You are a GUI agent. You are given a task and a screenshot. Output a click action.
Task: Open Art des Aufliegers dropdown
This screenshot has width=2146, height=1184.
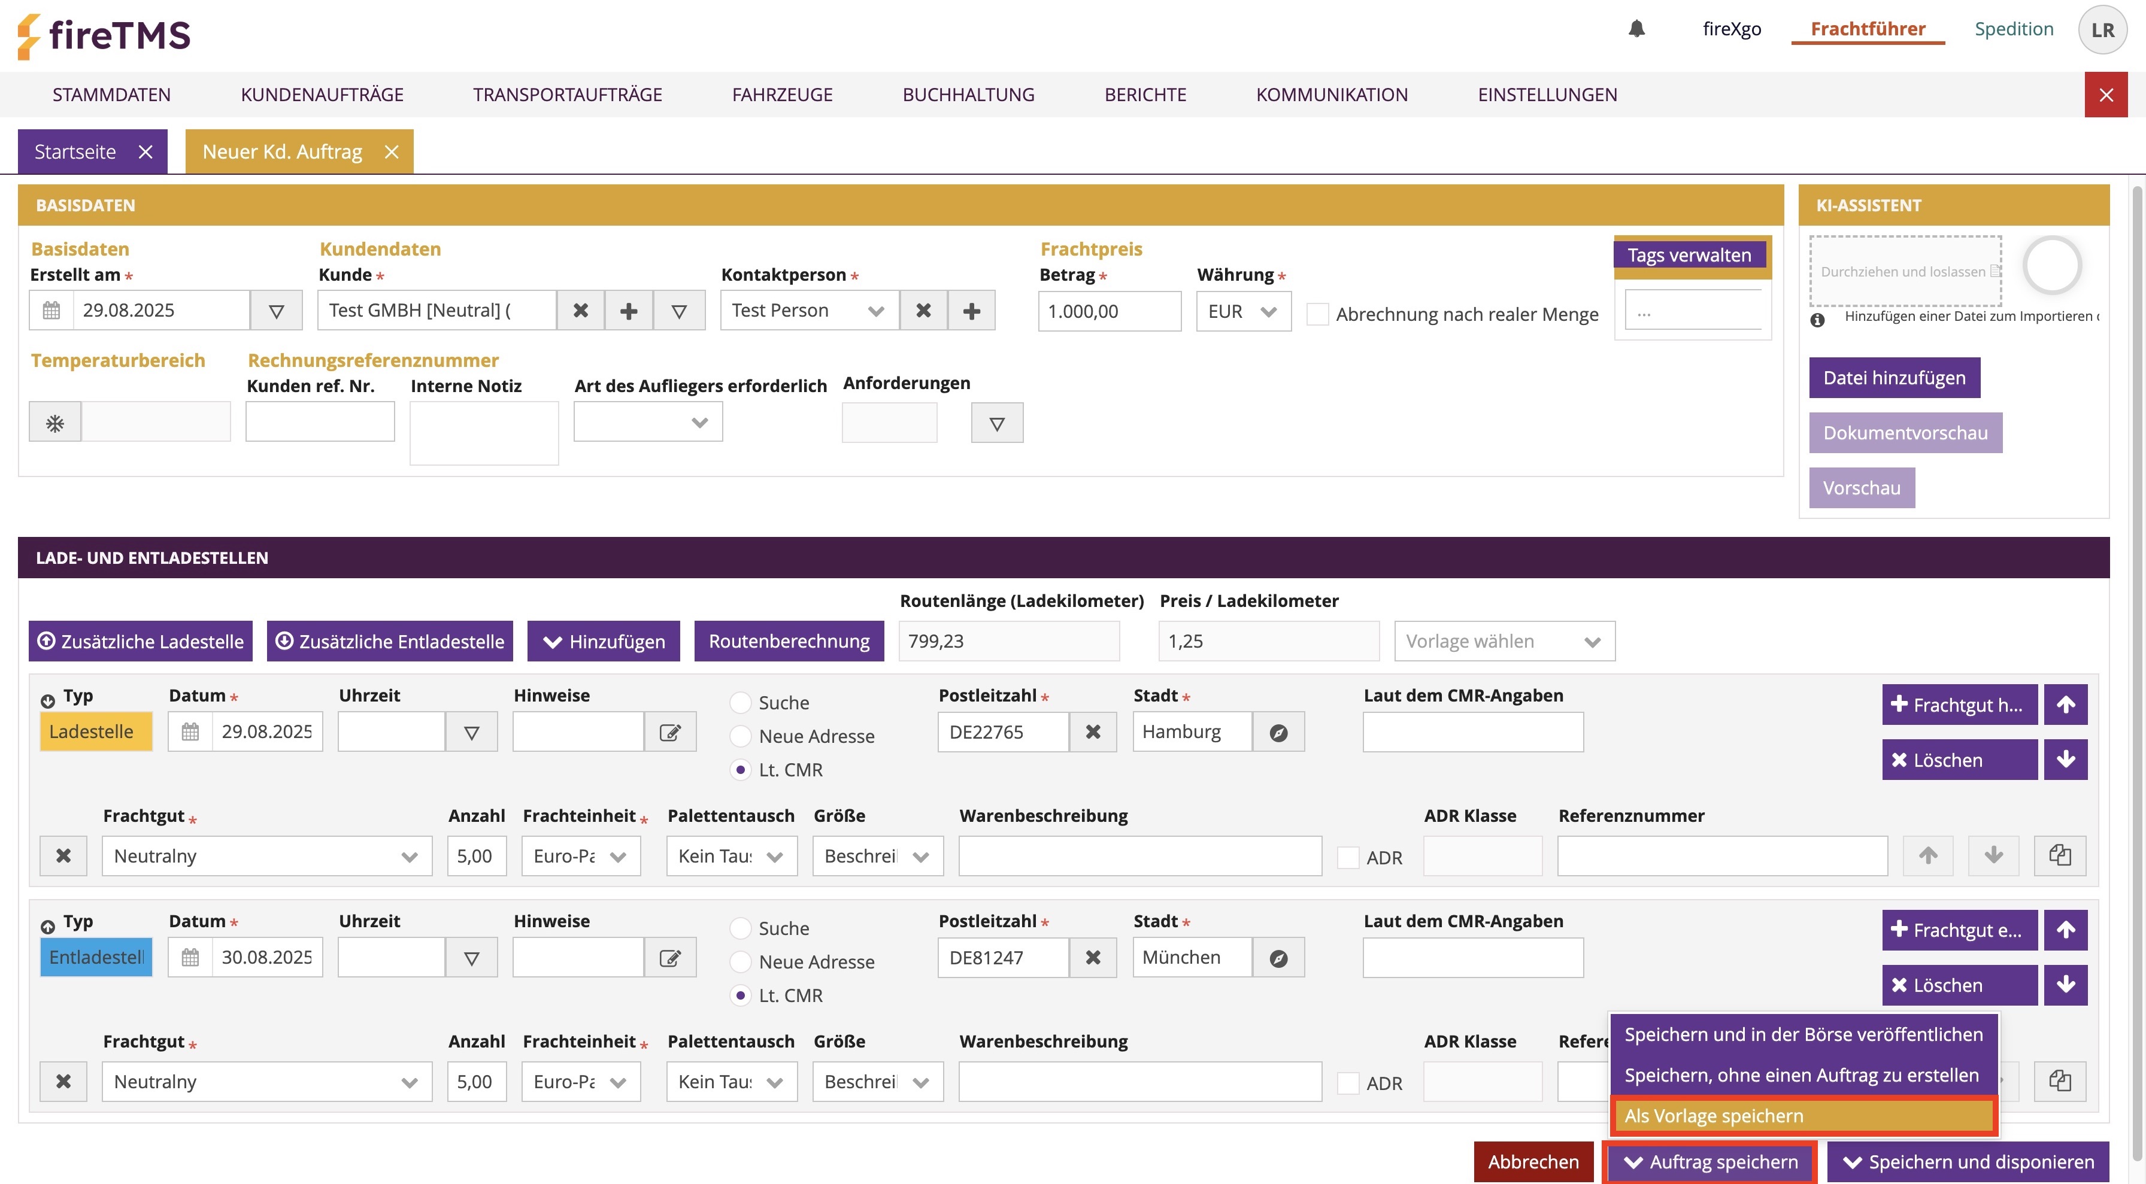[648, 422]
